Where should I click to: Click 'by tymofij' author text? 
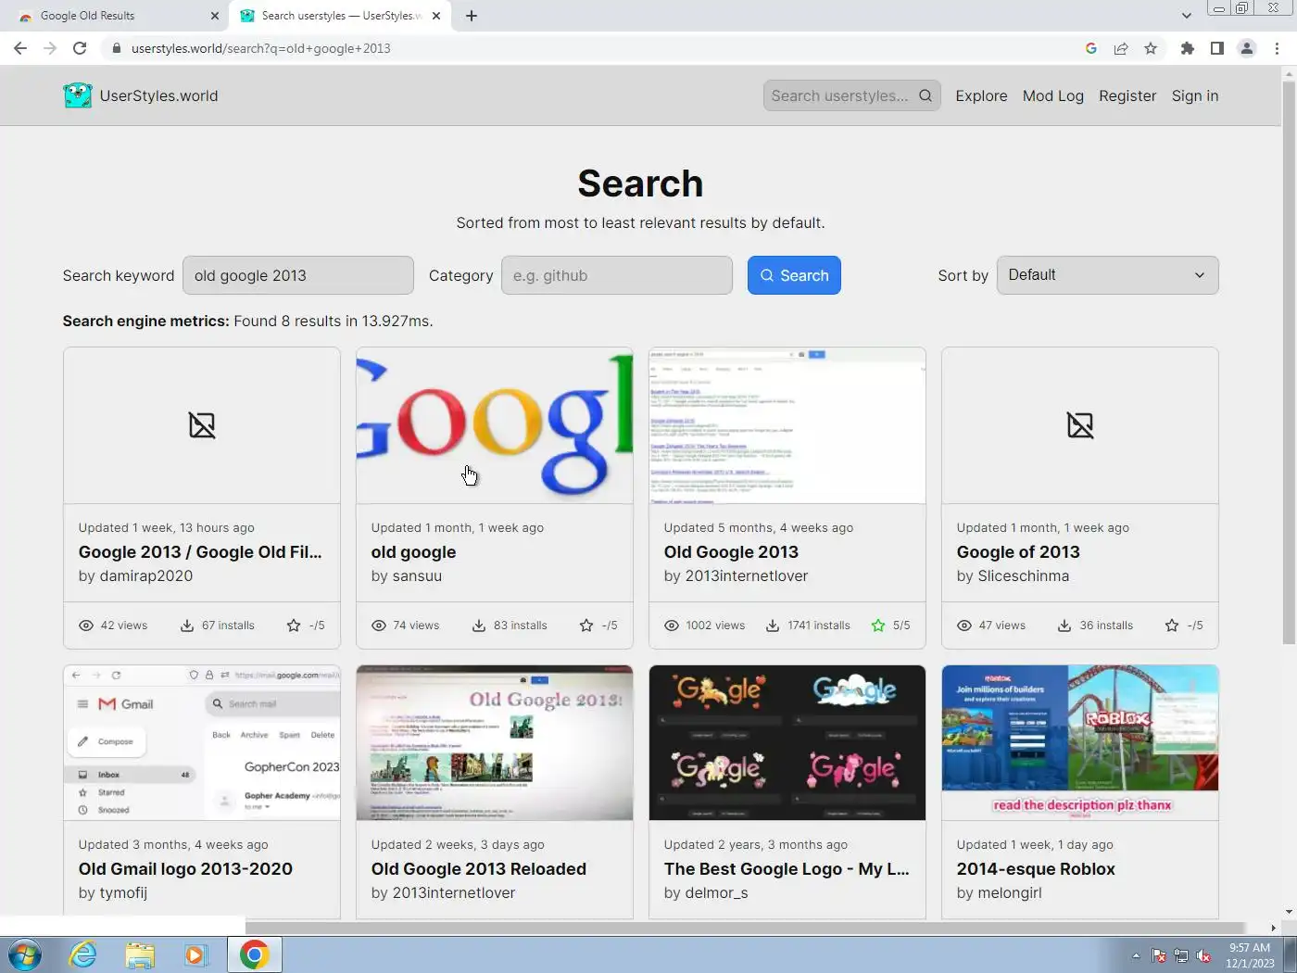click(113, 893)
